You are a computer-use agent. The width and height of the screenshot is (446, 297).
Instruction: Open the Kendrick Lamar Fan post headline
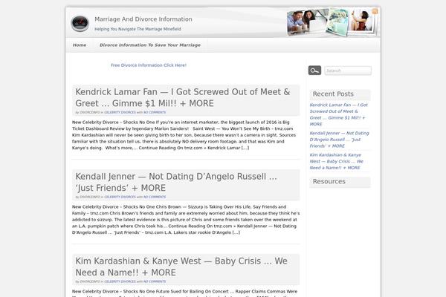coord(183,97)
